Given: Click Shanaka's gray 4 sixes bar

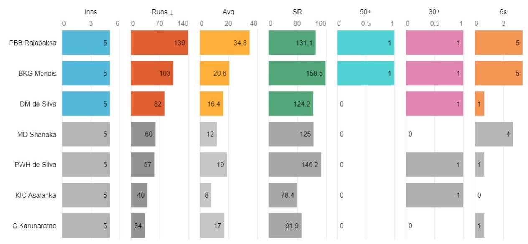Looking at the screenshot, I should pyautogui.click(x=493, y=134).
